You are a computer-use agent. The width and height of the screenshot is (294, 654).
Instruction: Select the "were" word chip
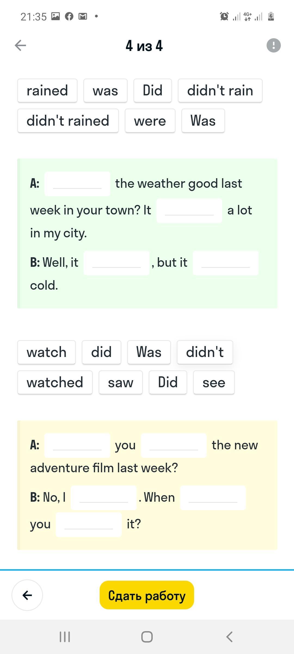point(150,121)
